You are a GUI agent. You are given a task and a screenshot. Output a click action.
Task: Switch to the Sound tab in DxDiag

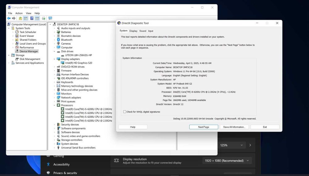pyautogui.click(x=143, y=31)
